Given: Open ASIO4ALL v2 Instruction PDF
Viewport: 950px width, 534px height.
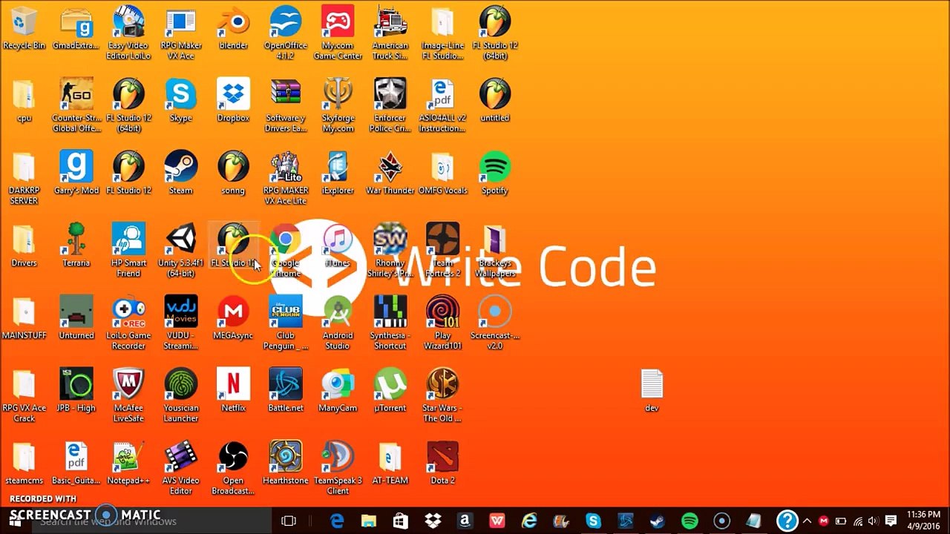Looking at the screenshot, I should click(442, 106).
